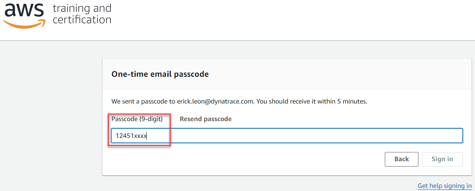Image resolution: width=475 pixels, height=191 pixels.
Task: Click the word "certification" in the header
Action: 82,19
